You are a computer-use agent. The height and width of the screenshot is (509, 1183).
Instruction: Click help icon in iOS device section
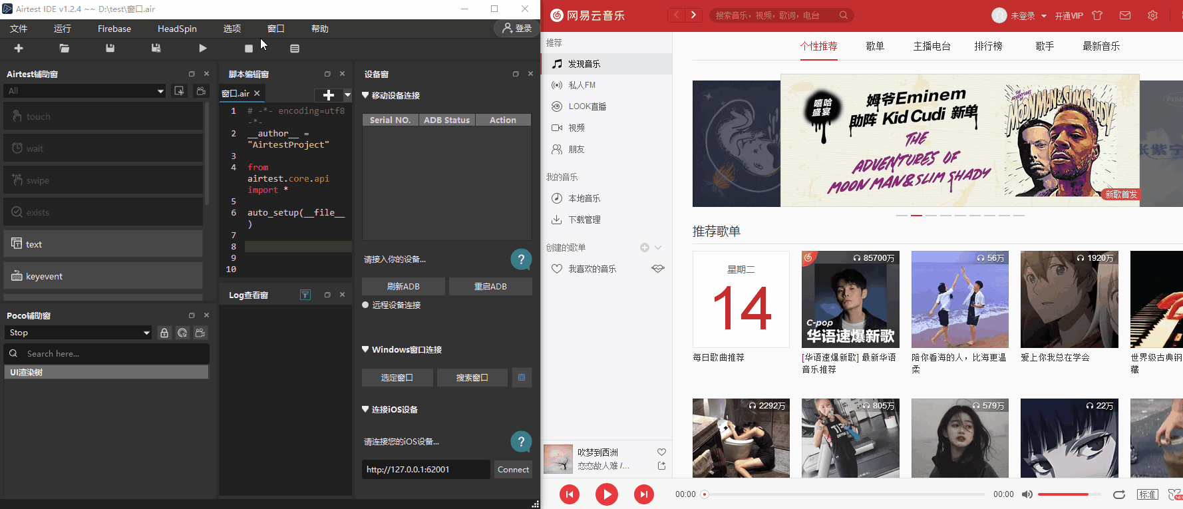pos(521,441)
